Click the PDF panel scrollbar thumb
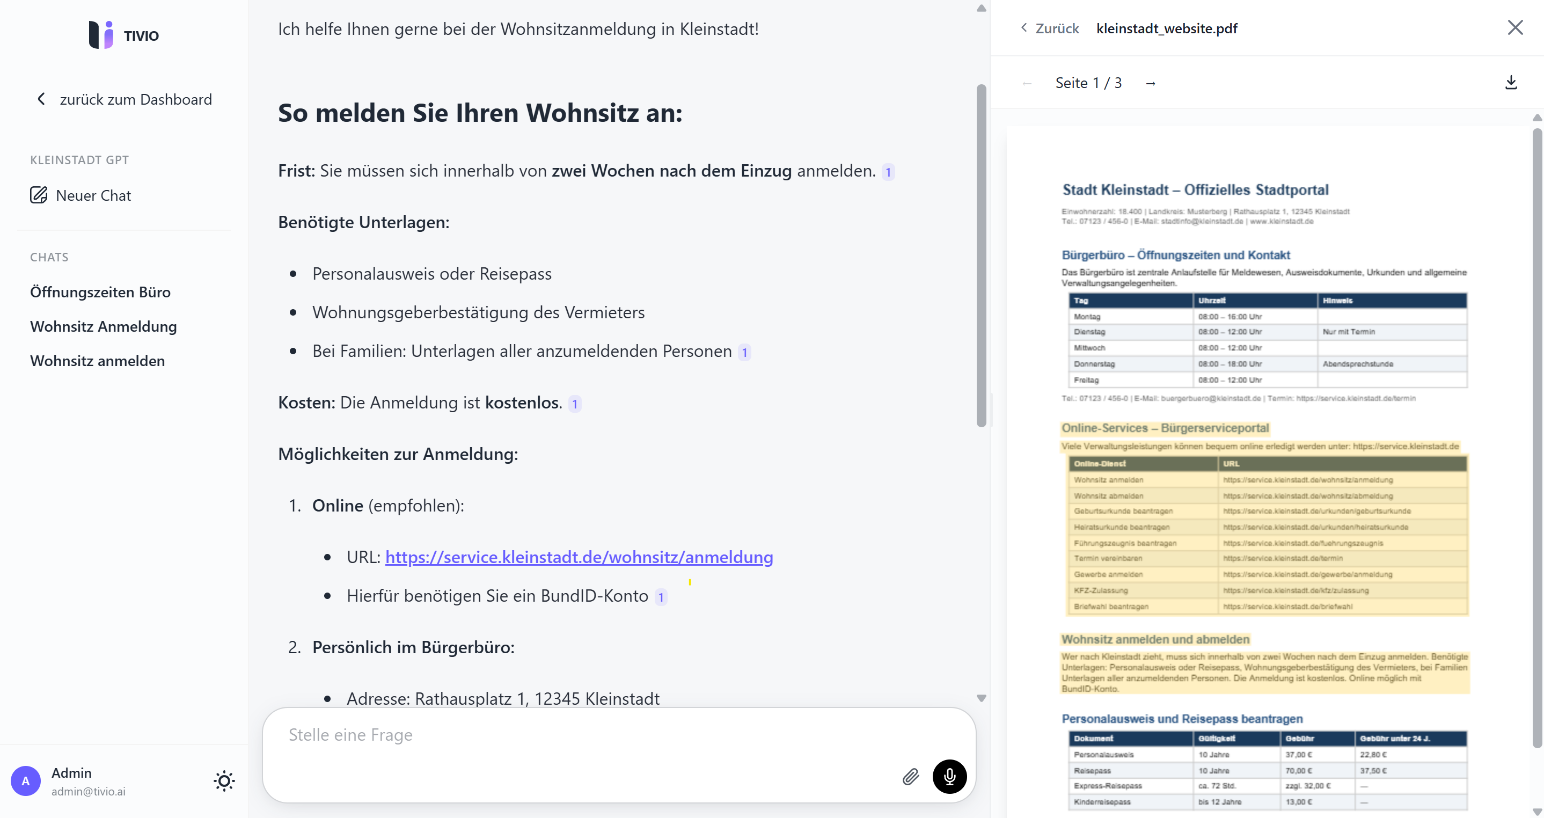 tap(1537, 437)
